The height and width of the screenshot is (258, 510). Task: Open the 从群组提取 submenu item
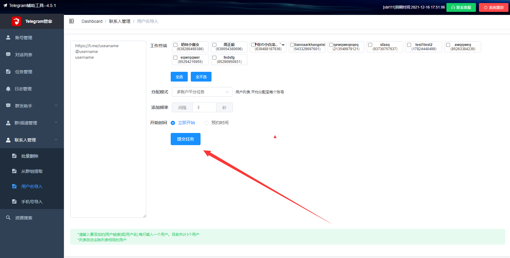(x=32, y=171)
